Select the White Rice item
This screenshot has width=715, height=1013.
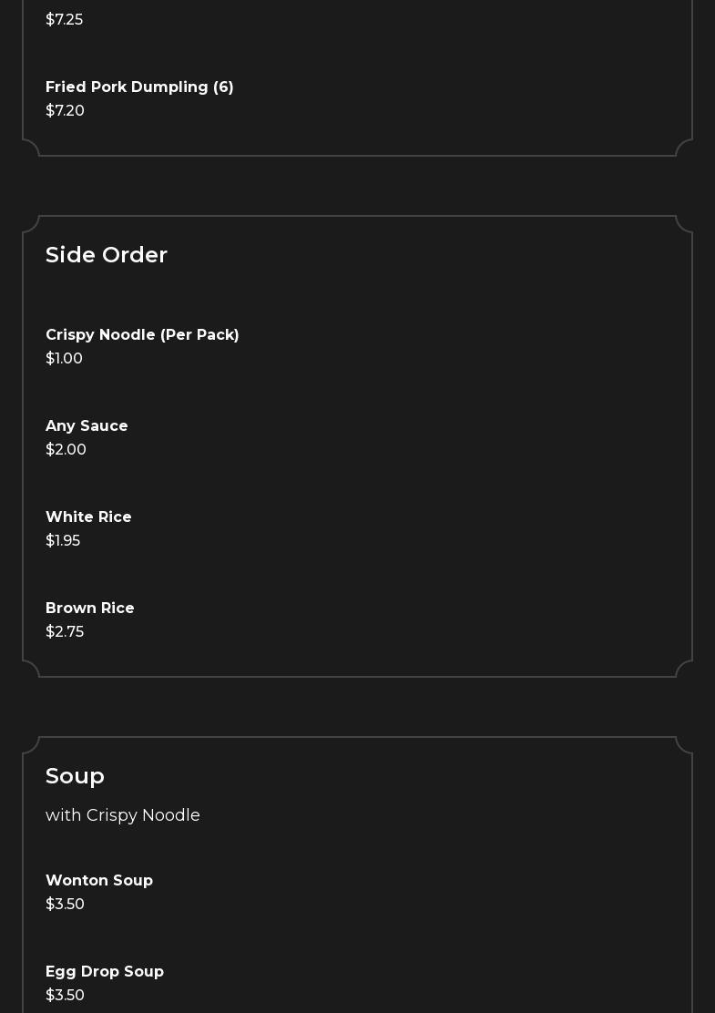[88, 517]
